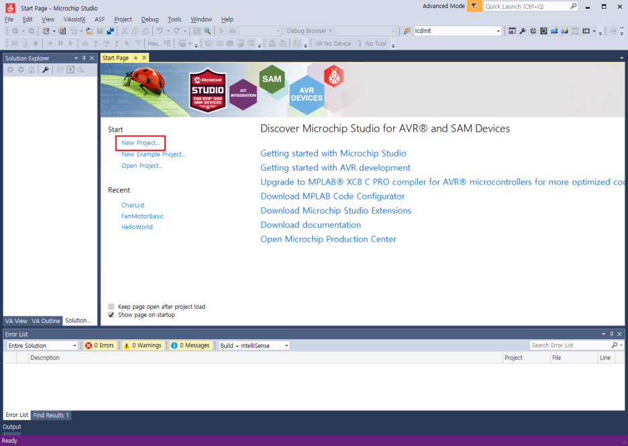Open the New Project icon dropdown arrow
The width and height of the screenshot is (628, 446).
[54, 31]
